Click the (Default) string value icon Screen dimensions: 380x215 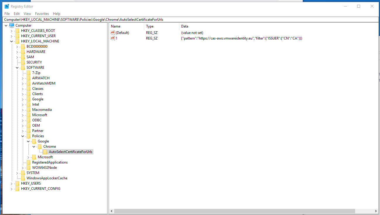pyautogui.click(x=113, y=33)
